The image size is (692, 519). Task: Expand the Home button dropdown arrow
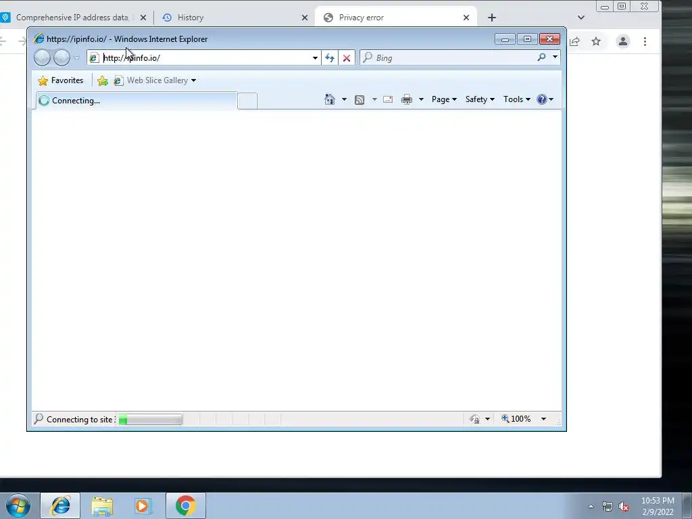(344, 99)
